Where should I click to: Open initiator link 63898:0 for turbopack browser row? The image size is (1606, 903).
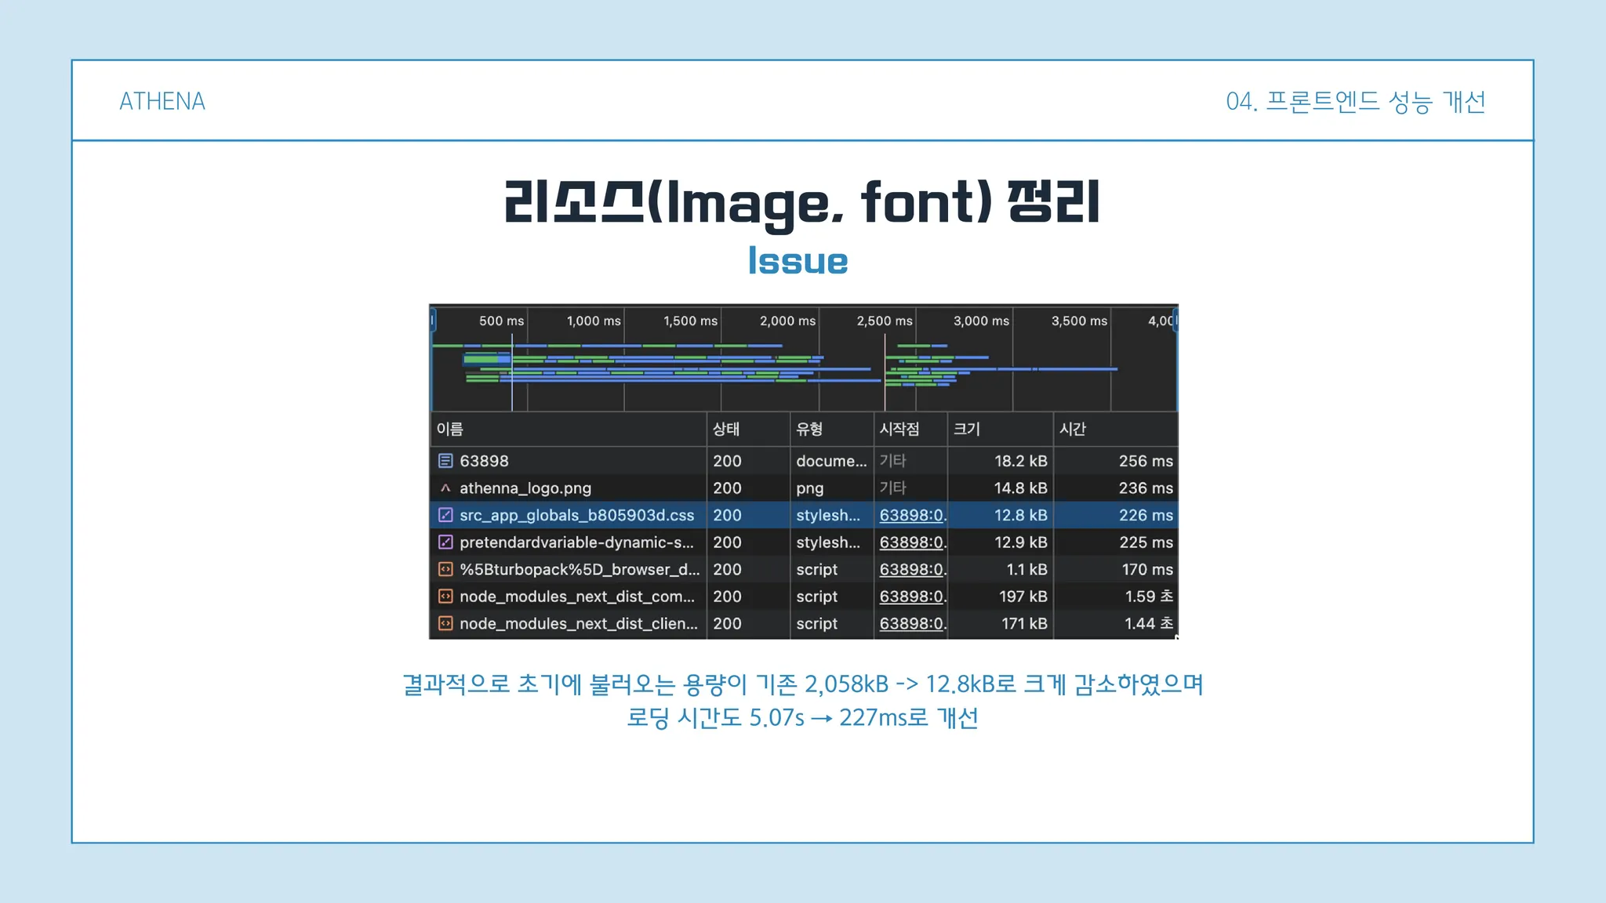(913, 569)
